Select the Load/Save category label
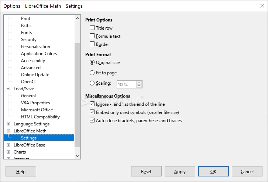Viewport: 268px width, 182px height. (x=24, y=89)
